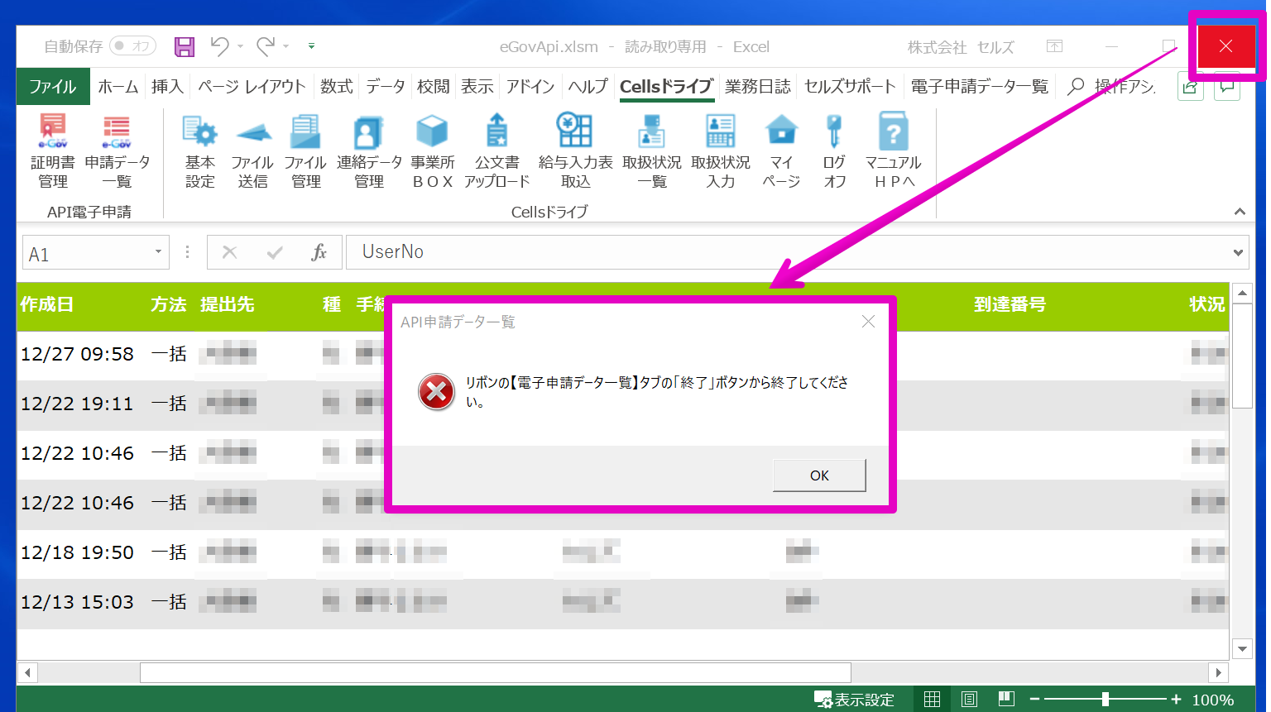Open 事業所BOX cube icon

[x=433, y=151]
